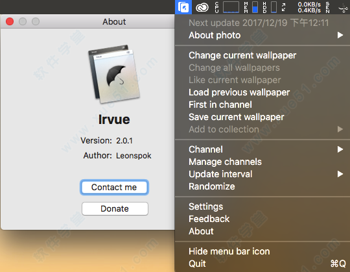Choose Hide menu bar icon

[229, 251]
